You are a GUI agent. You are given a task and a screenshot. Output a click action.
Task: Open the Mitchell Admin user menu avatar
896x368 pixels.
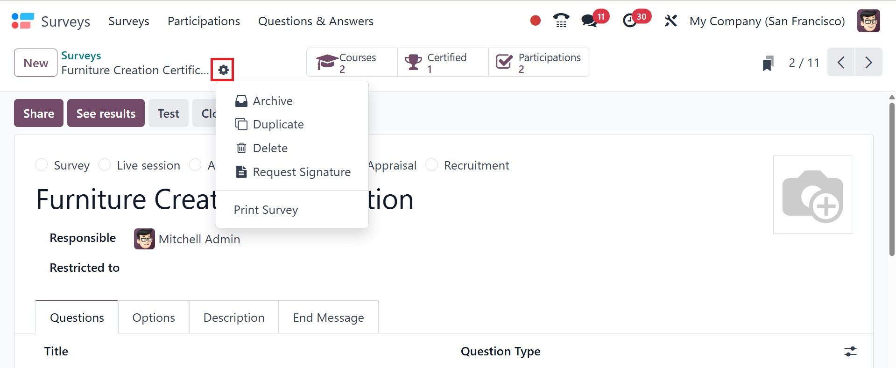868,21
